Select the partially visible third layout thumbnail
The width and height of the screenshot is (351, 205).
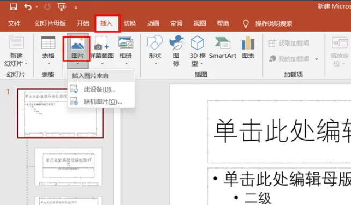pos(68,201)
